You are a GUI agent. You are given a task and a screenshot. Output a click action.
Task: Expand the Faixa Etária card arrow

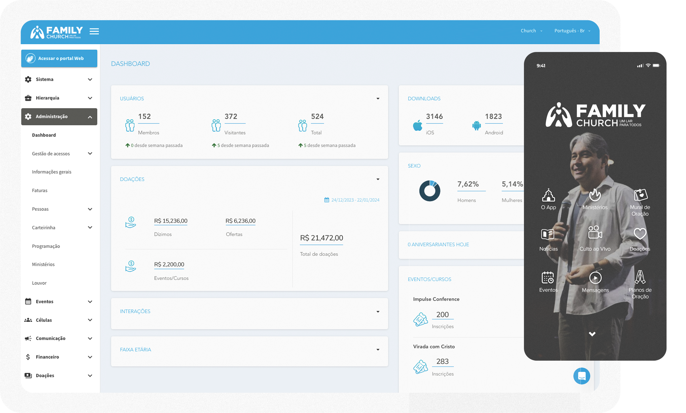point(378,350)
